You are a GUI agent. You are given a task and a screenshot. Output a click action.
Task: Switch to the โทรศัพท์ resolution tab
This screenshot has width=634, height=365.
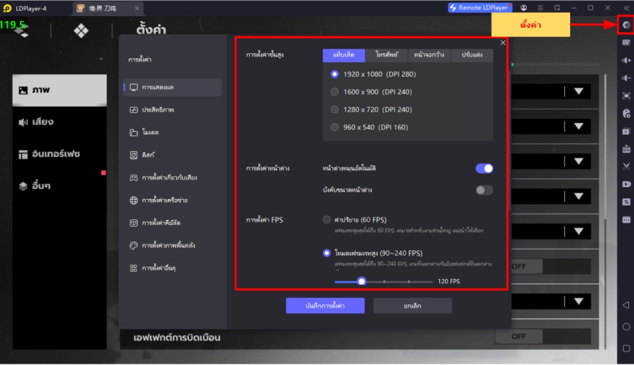(x=386, y=55)
